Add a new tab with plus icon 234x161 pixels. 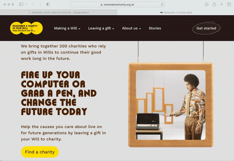222,4
